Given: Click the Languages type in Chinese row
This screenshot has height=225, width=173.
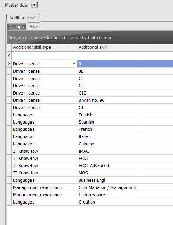Looking at the screenshot, I should (44, 144).
